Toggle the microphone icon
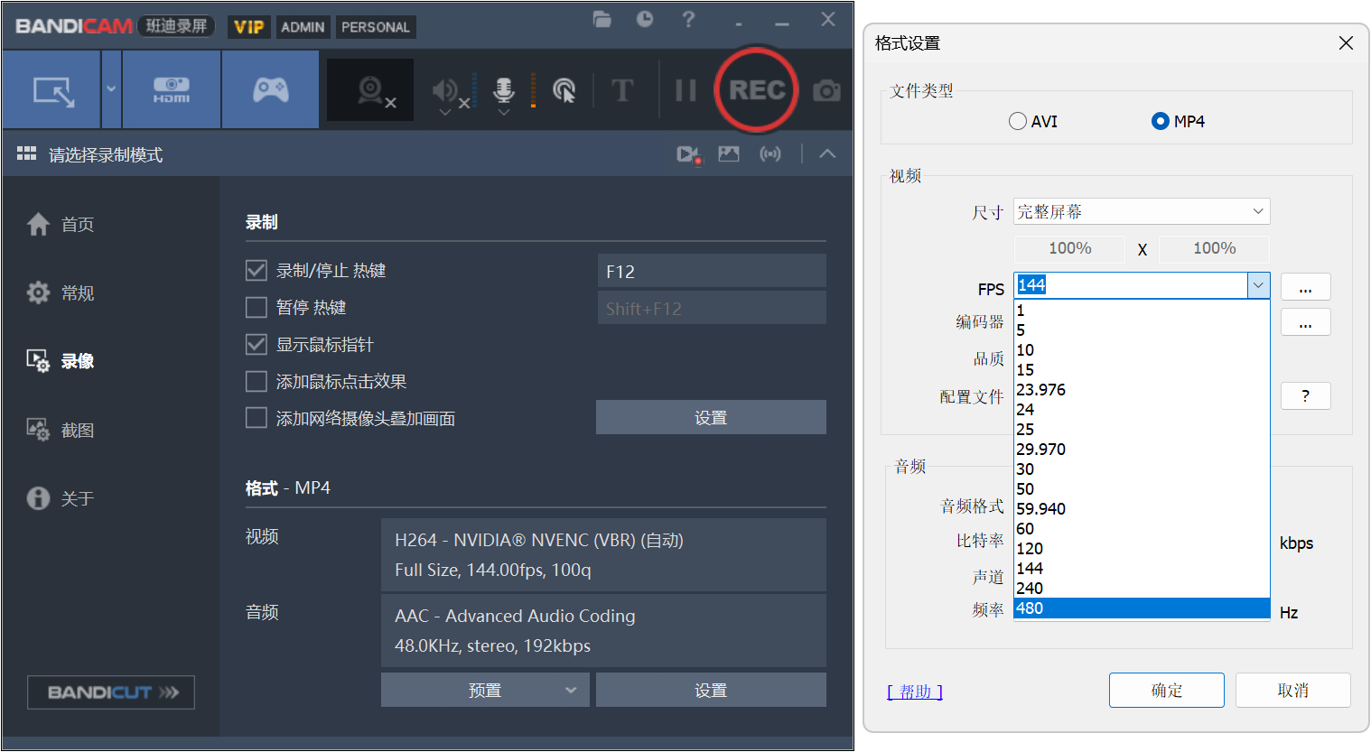Viewport: 1371px width, 752px height. 504,90
